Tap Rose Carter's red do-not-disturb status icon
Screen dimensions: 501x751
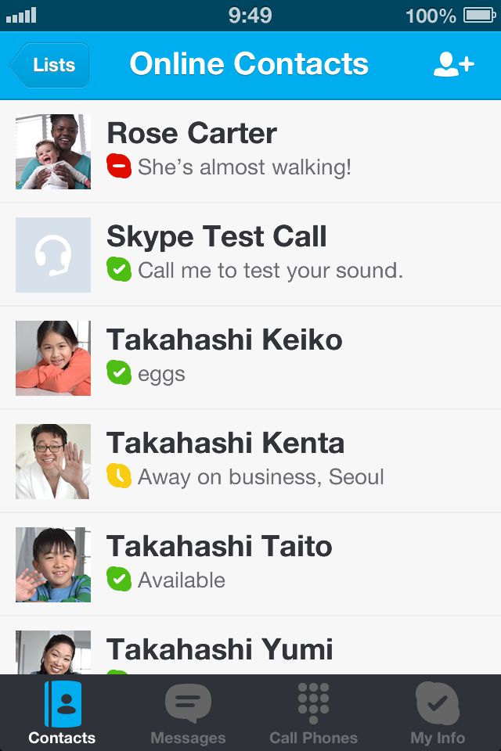[119, 166]
